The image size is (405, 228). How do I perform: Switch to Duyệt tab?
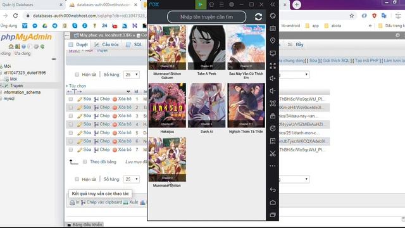click(78, 44)
